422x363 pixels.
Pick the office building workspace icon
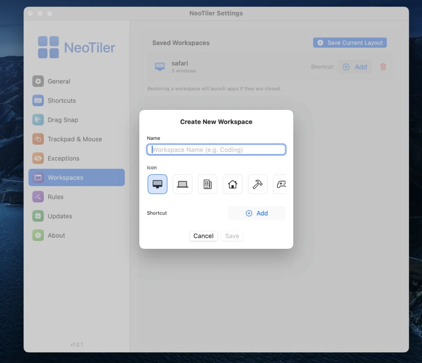(x=208, y=184)
